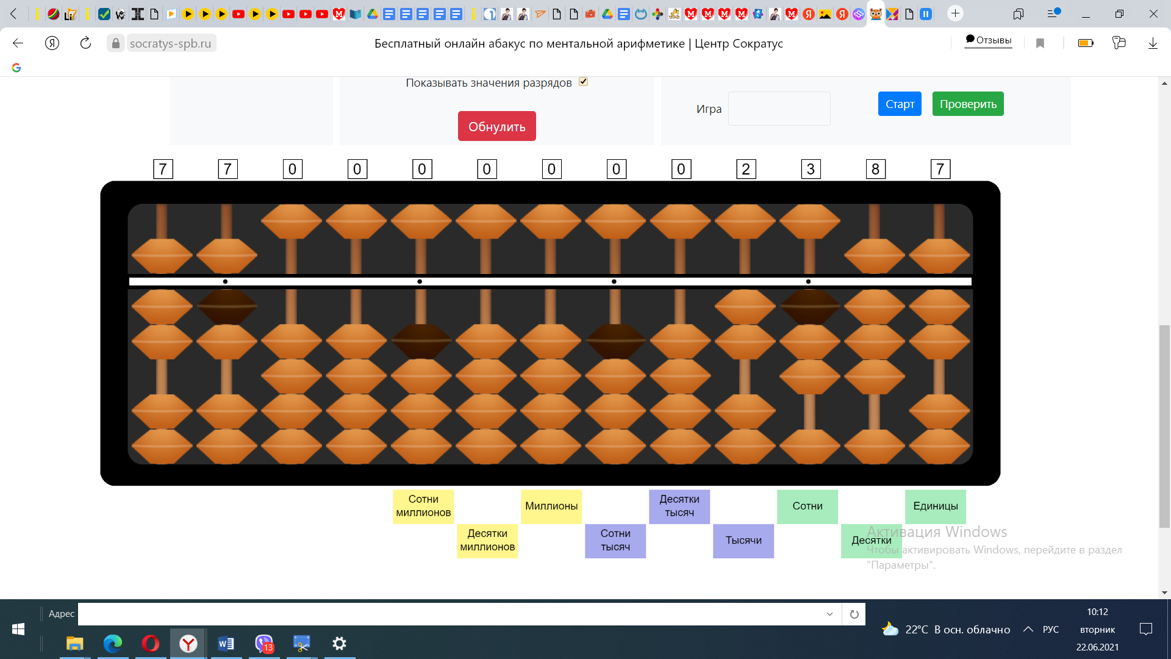The height and width of the screenshot is (659, 1171).
Task: Click the upper bead in the Тысячи column
Action: (745, 221)
